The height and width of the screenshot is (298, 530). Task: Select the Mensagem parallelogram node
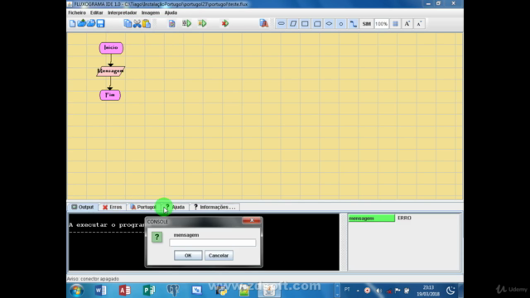pyautogui.click(x=110, y=71)
